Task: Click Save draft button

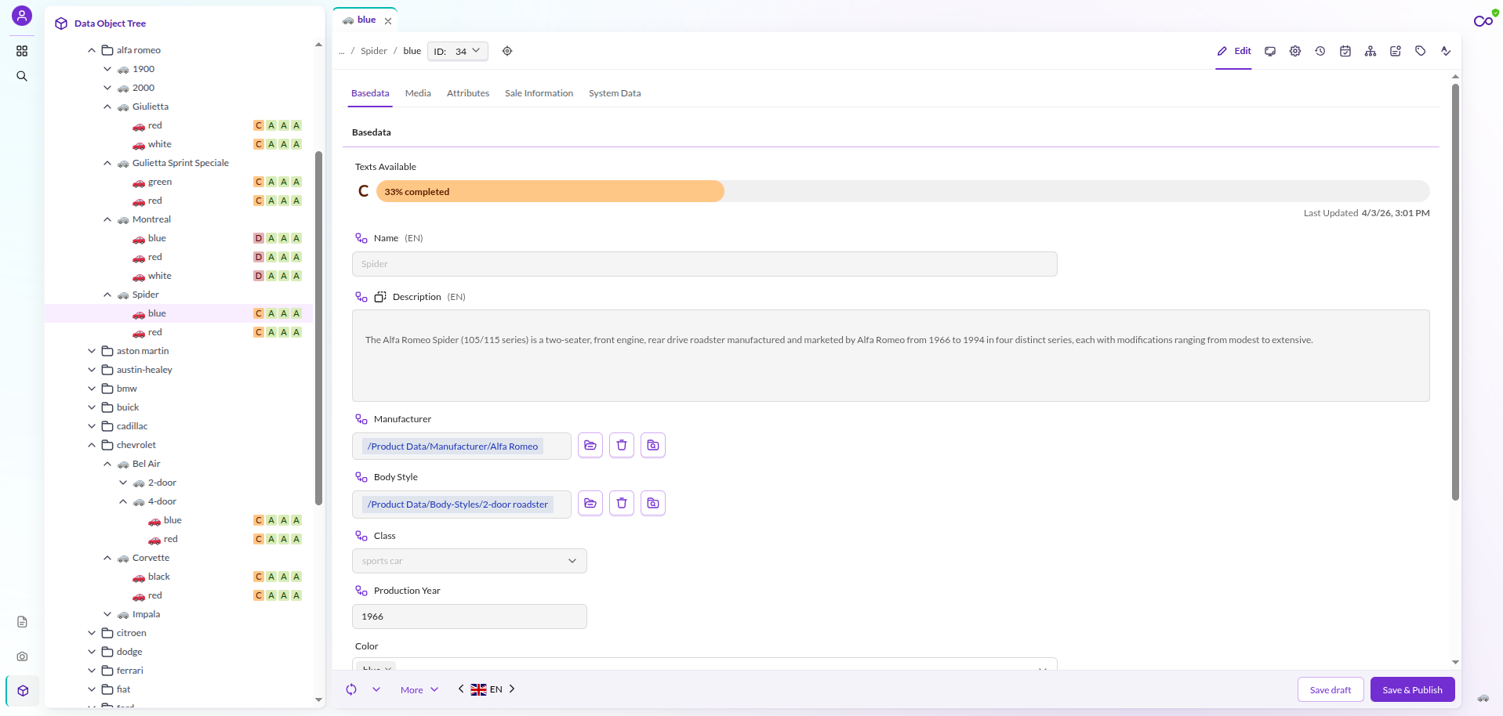Action: pyautogui.click(x=1331, y=689)
